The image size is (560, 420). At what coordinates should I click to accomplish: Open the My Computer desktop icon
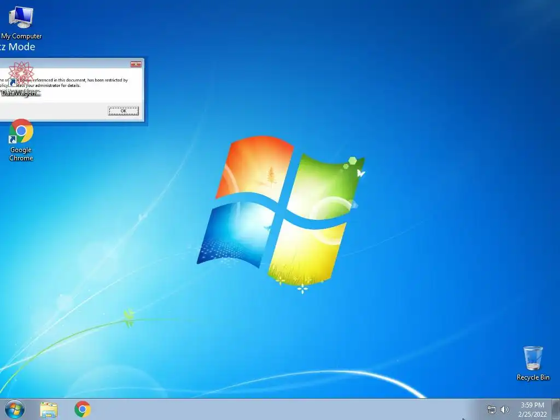[x=21, y=22]
